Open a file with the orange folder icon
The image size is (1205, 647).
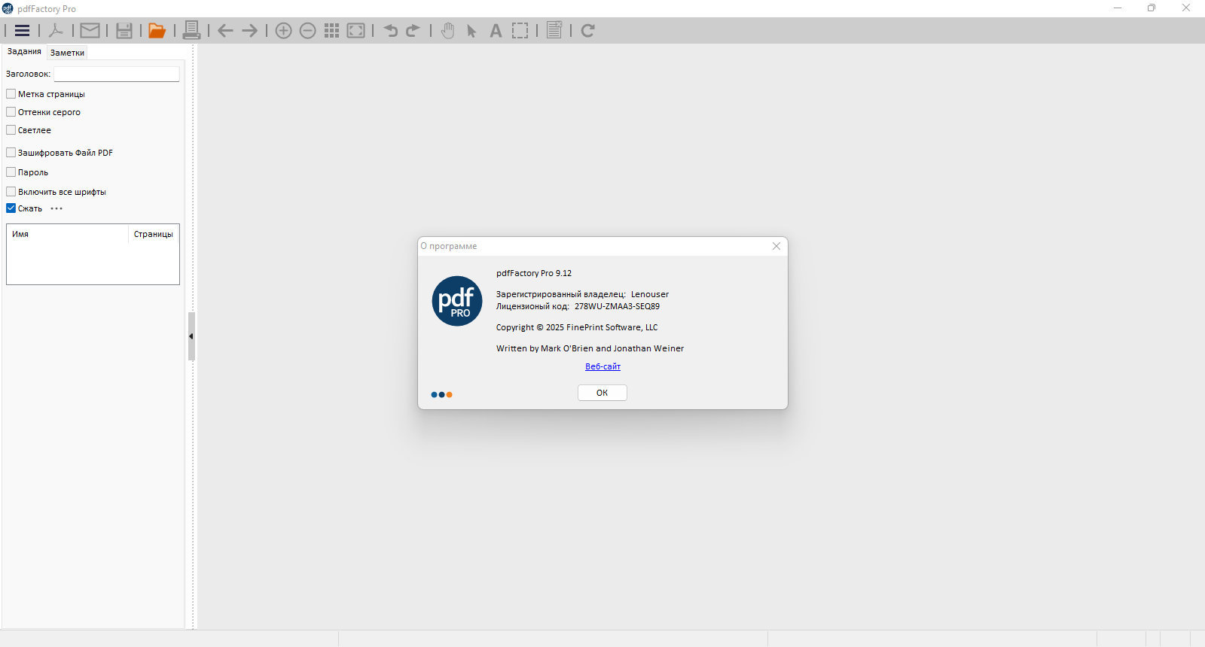(x=157, y=31)
